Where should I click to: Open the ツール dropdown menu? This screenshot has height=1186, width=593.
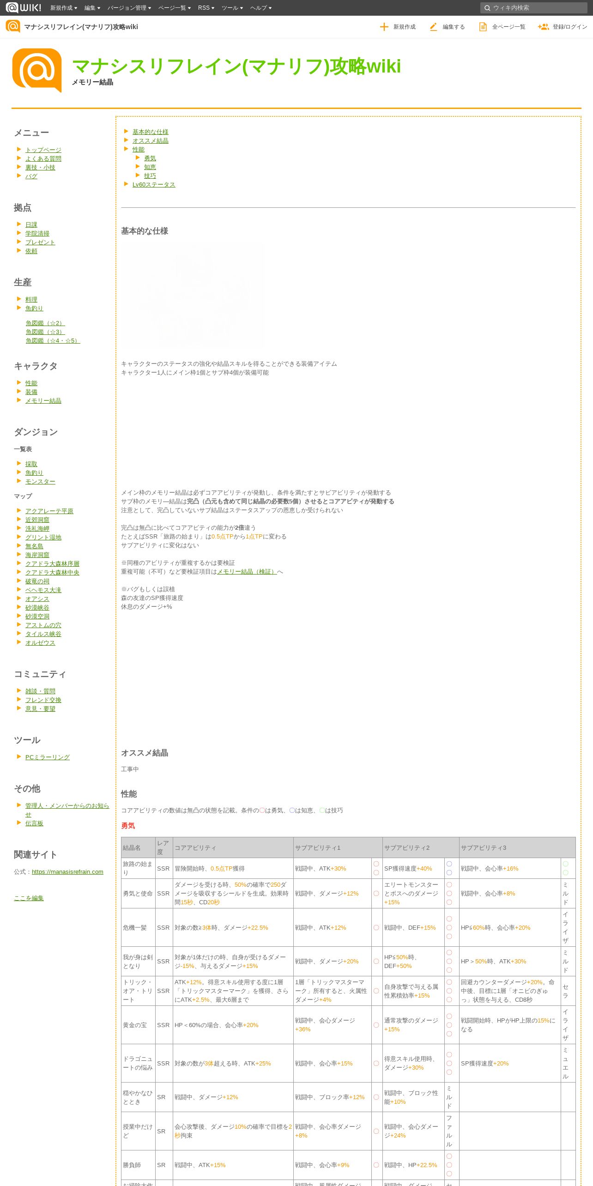(232, 8)
